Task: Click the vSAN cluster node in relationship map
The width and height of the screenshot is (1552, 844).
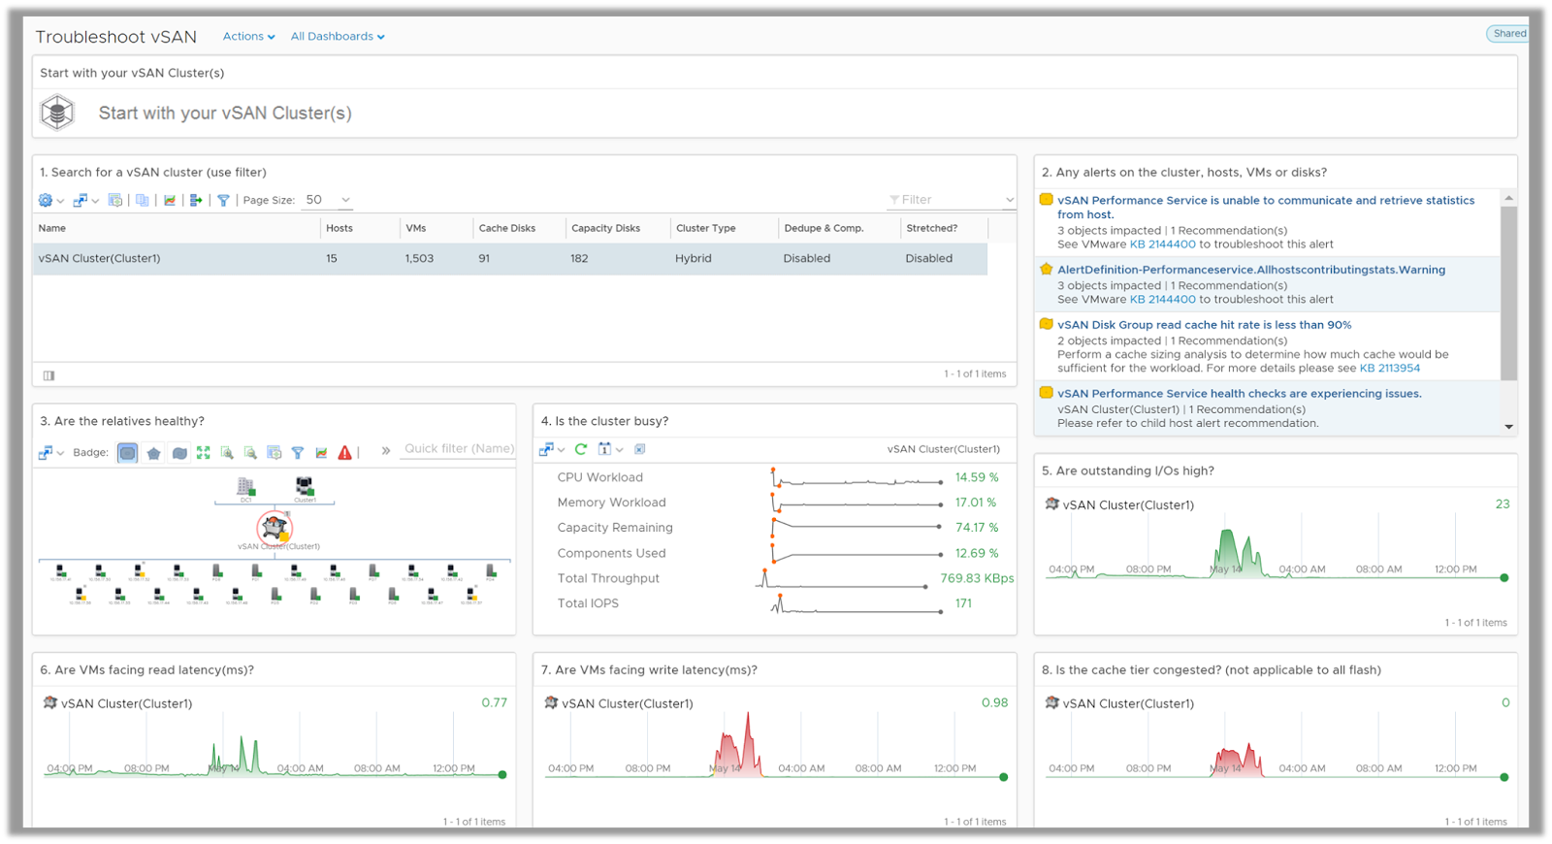Action: [x=275, y=528]
